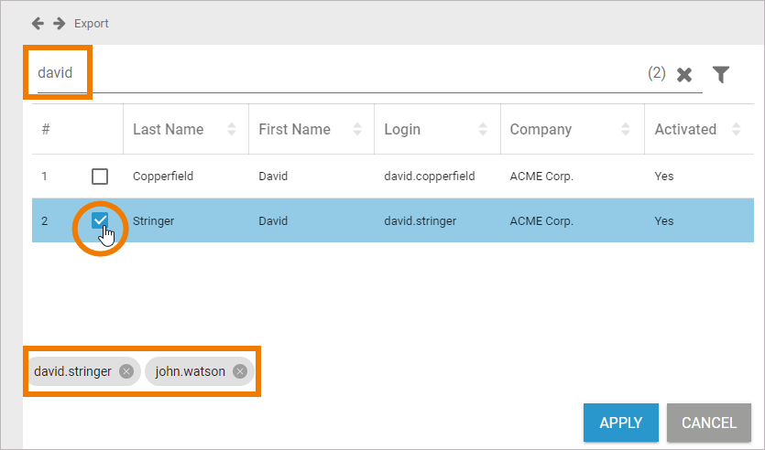Click the Last Name column header
Screen dimensions: 765x450
(x=169, y=129)
